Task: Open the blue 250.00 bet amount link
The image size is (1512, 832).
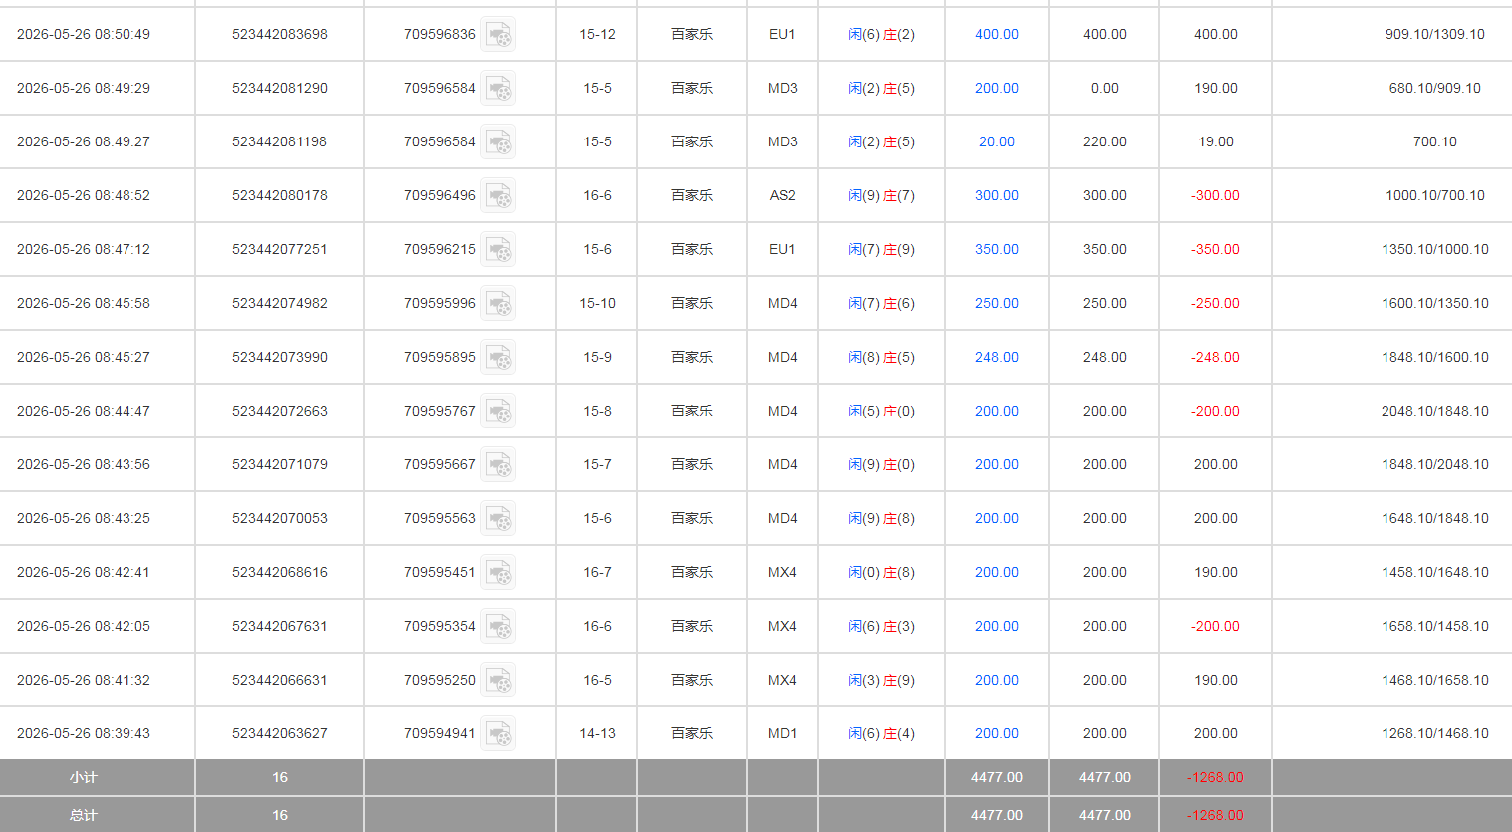Action: (x=996, y=303)
